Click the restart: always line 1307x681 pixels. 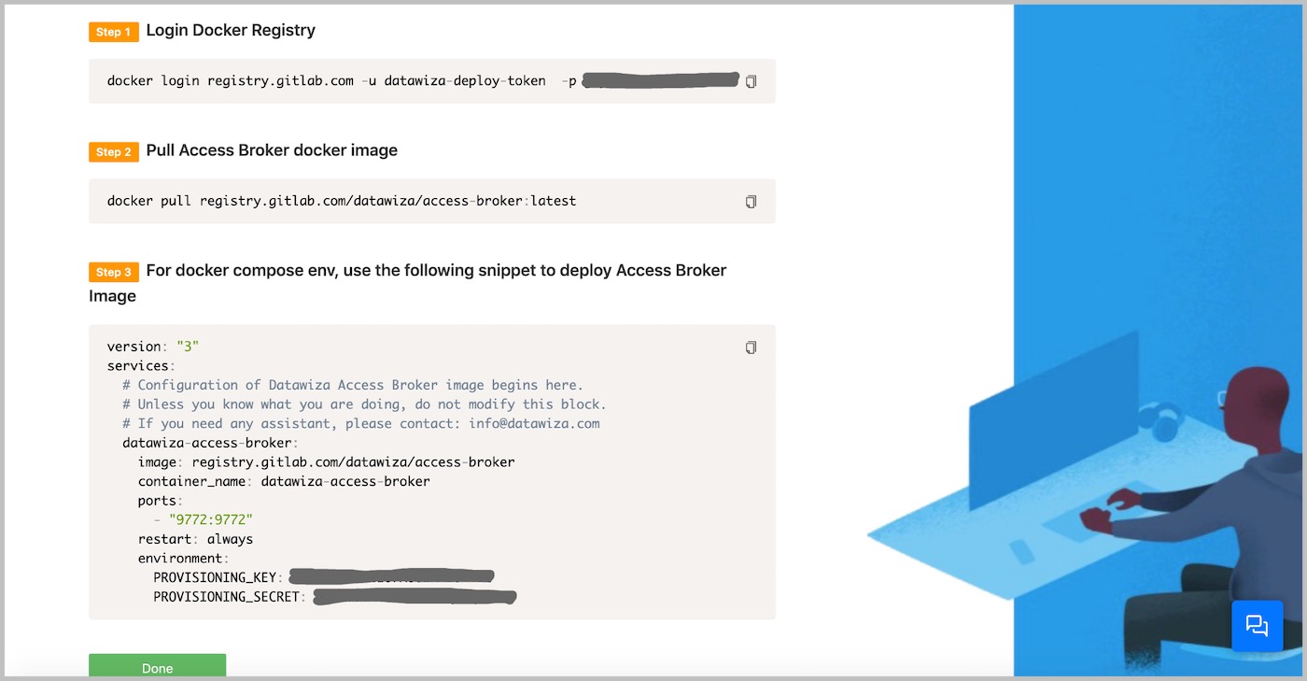(195, 539)
